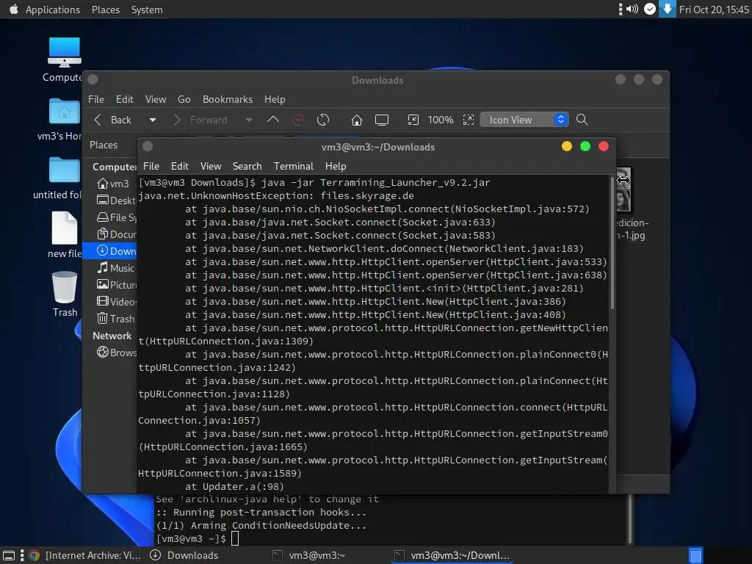
Task: Click the Downloads window menu button
Action: tap(93, 79)
